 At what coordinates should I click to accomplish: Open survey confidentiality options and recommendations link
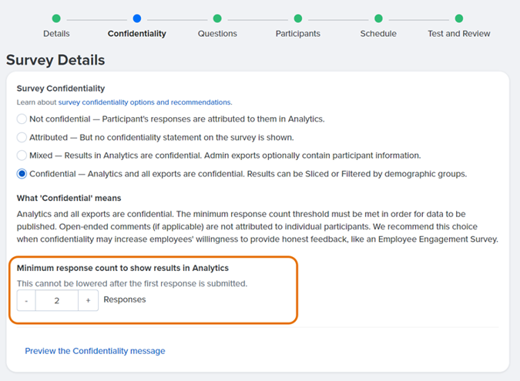pos(146,102)
